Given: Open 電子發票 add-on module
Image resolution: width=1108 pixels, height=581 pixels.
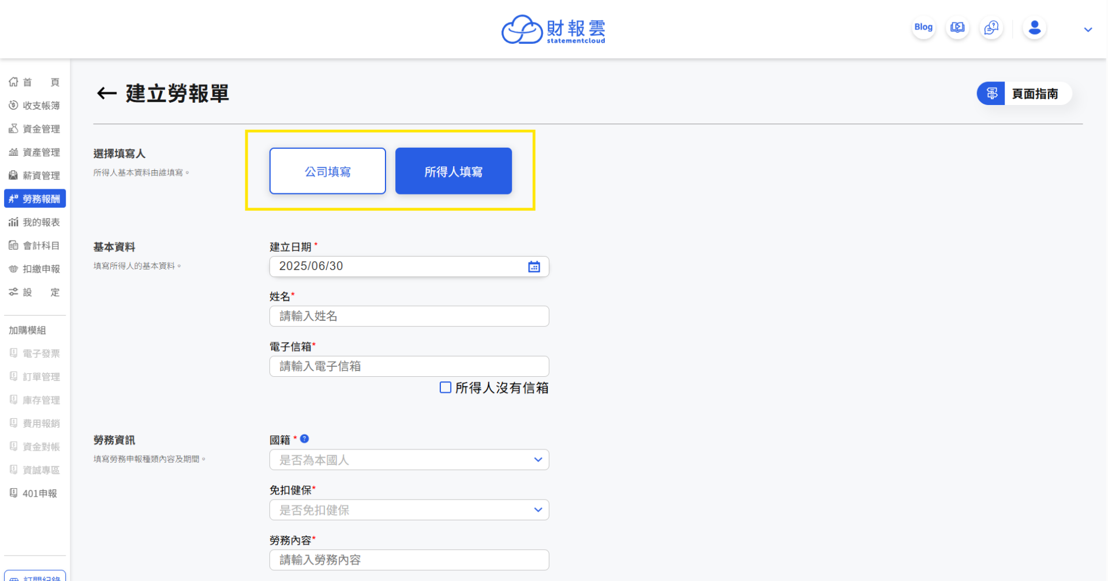Looking at the screenshot, I should click(x=35, y=353).
